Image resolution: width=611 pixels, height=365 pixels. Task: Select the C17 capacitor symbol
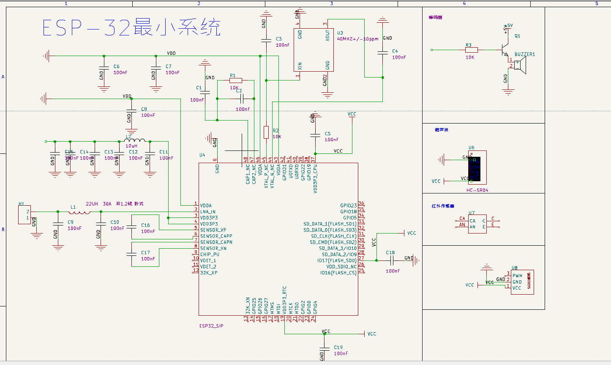click(131, 254)
